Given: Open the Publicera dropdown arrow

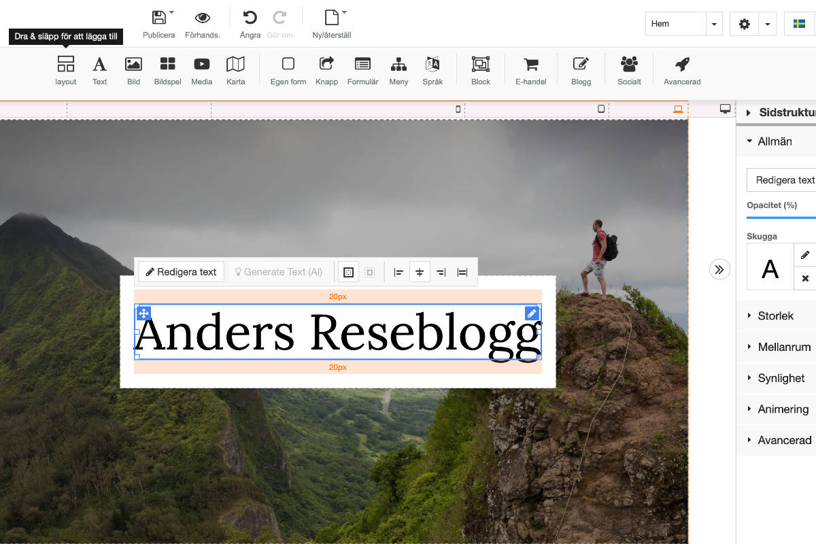Looking at the screenshot, I should pos(171,12).
